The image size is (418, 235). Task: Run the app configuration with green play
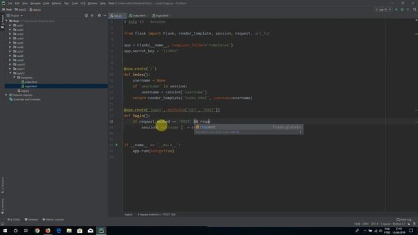click(396, 9)
